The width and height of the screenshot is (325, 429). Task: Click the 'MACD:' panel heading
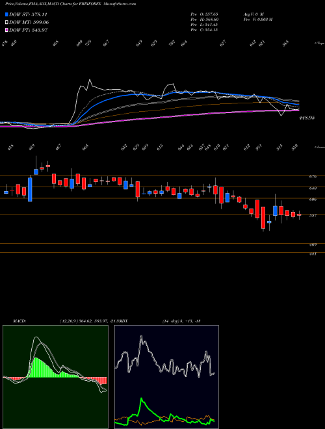pyautogui.click(x=19, y=320)
